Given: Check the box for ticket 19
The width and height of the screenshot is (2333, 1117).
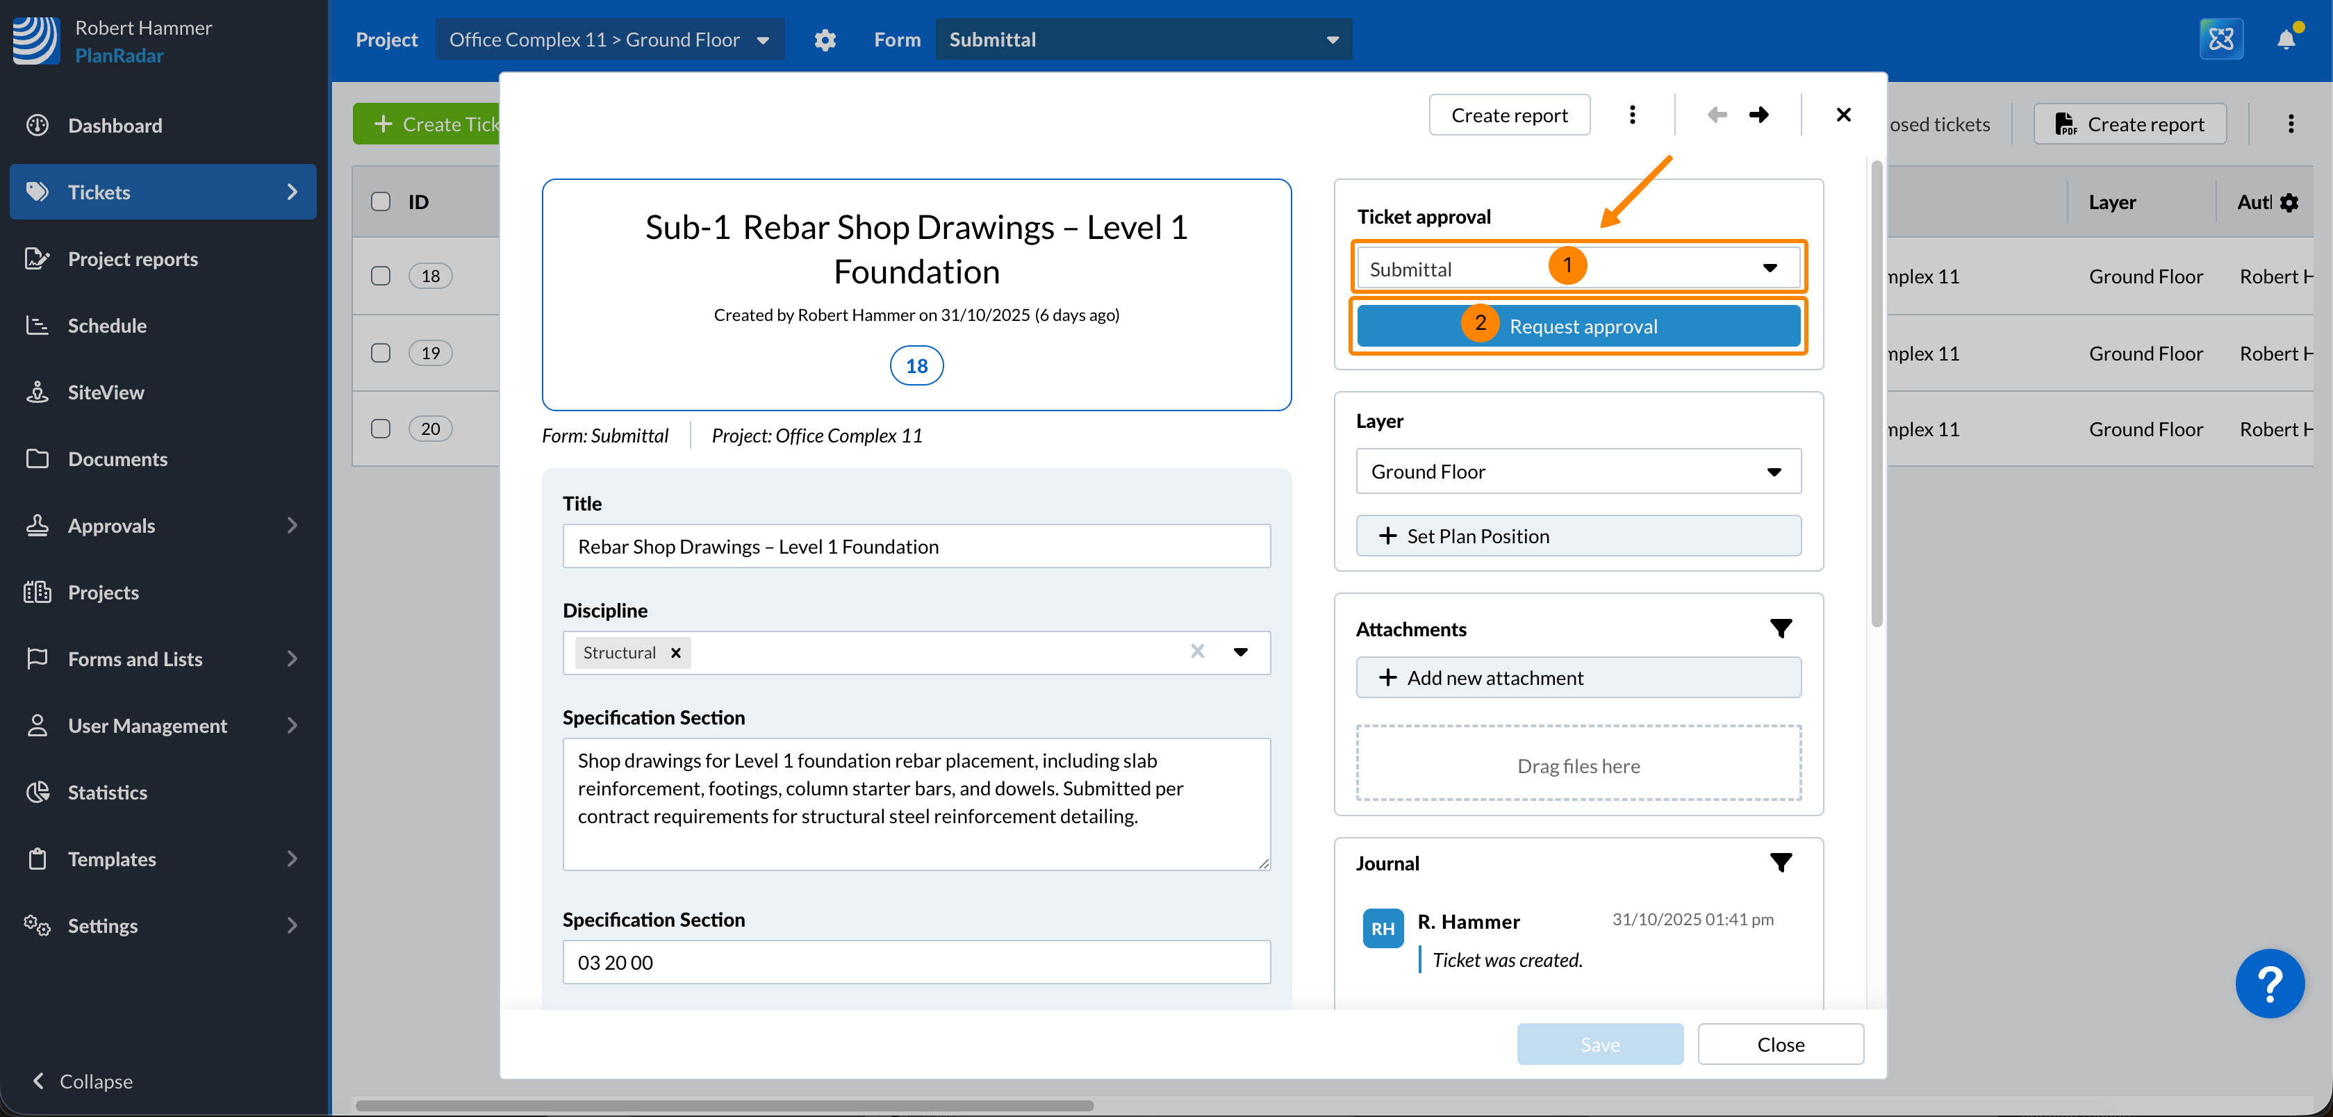Looking at the screenshot, I should tap(381, 353).
